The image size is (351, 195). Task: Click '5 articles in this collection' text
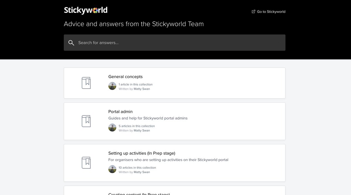pos(137,126)
